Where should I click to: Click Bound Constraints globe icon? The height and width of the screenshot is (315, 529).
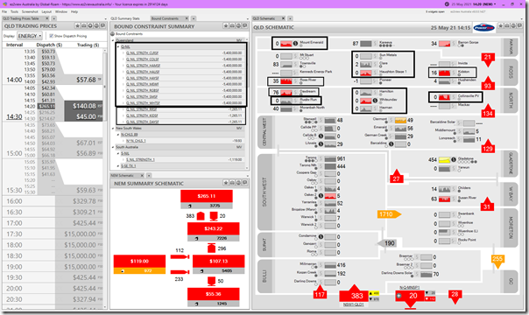click(x=113, y=34)
